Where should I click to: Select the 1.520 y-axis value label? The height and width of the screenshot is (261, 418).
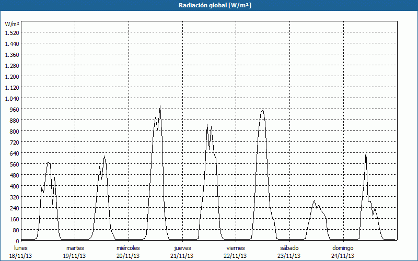tap(11, 32)
